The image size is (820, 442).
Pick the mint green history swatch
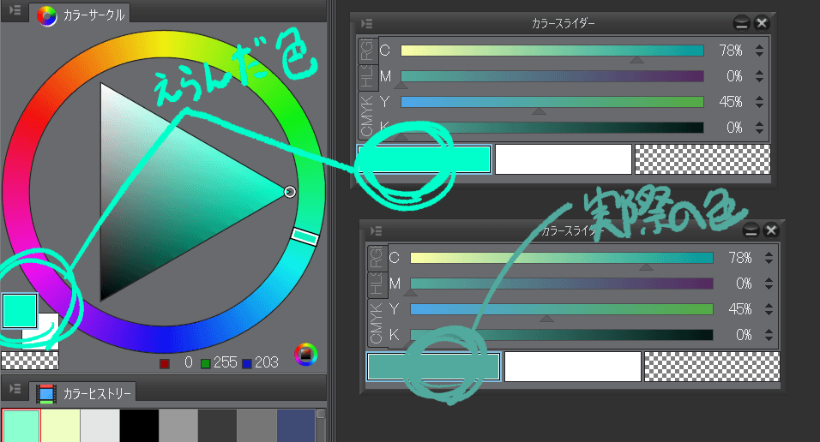pyautogui.click(x=21, y=426)
